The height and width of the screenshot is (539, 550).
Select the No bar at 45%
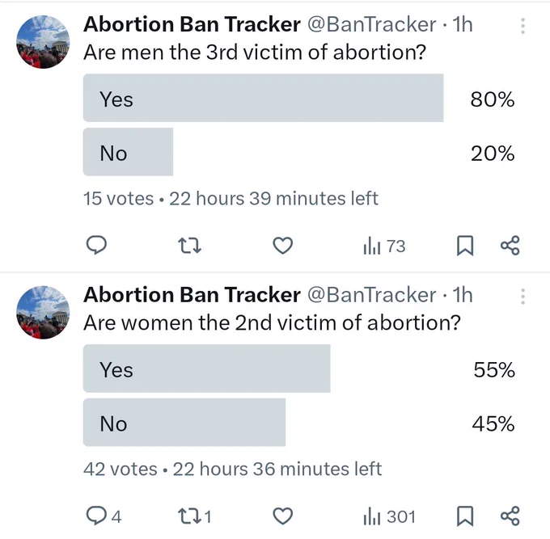click(184, 423)
